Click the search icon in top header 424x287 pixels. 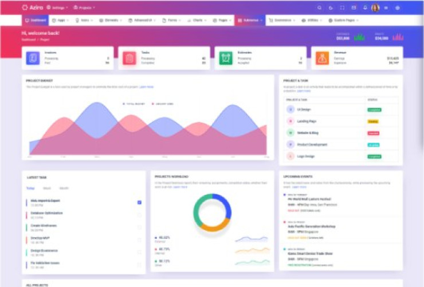click(x=320, y=8)
